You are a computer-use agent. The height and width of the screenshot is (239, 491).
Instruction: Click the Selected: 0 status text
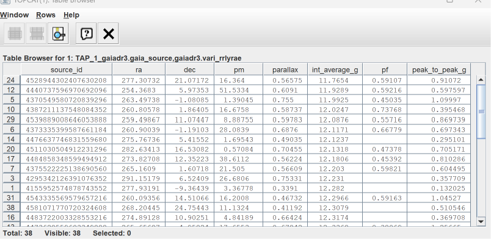tap(112, 233)
